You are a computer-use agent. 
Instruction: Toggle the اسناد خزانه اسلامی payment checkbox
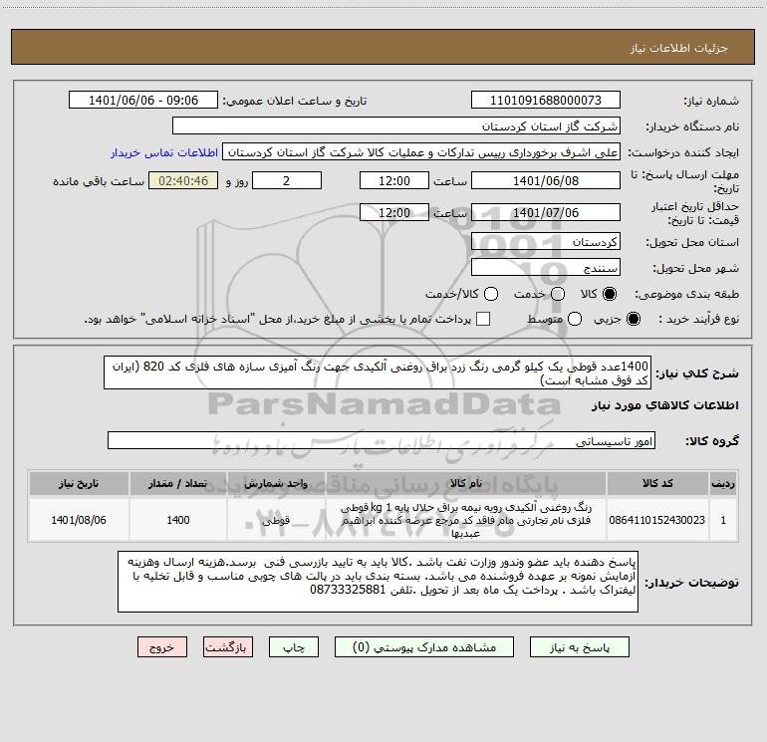(483, 319)
